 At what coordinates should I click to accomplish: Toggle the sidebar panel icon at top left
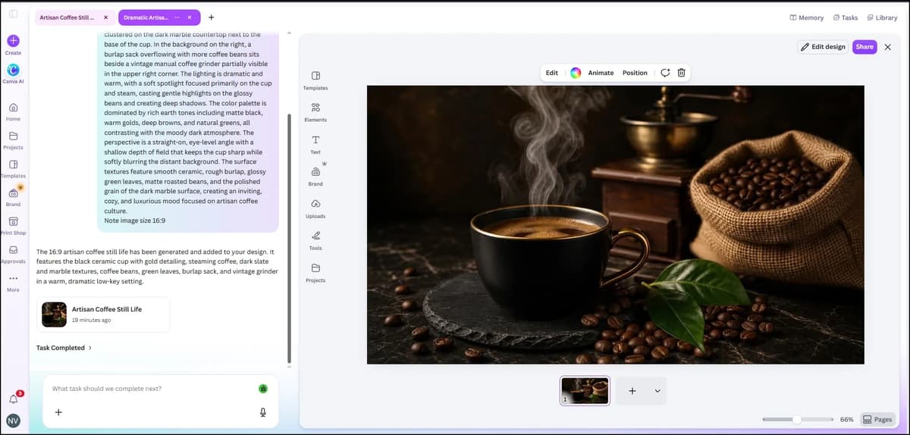13,14
